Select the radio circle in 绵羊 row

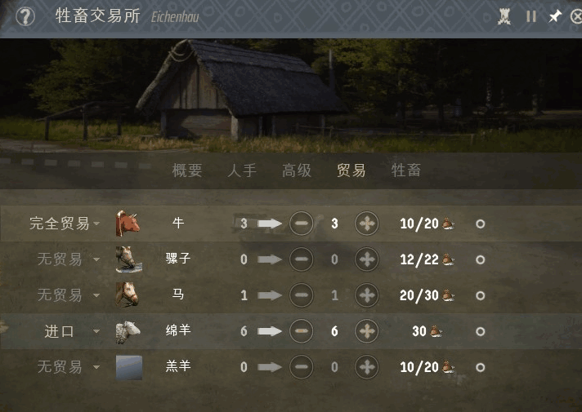click(x=481, y=331)
